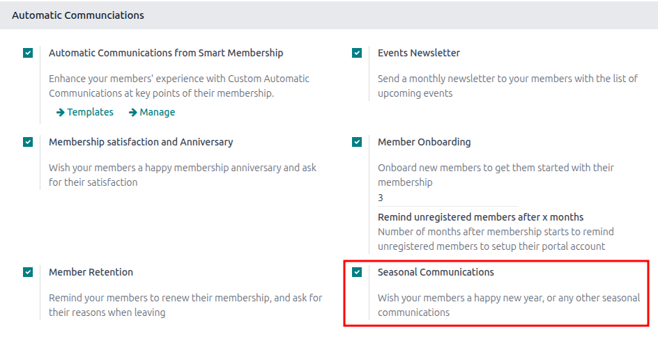Image resolution: width=658 pixels, height=341 pixels.
Task: Click the Remind unregistered members after x months label
Action: tap(480, 217)
